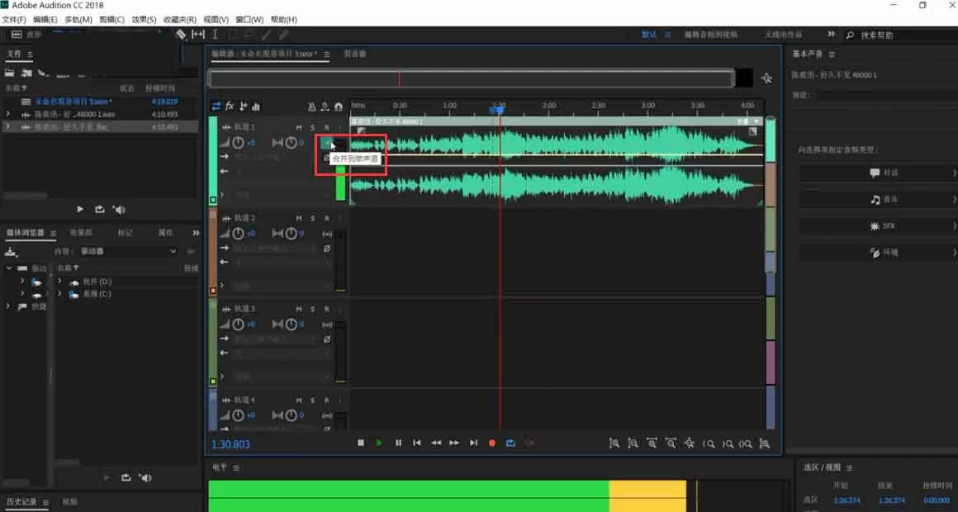Open the 效果(S) Effects menu
This screenshot has width=958, height=512.
pos(144,20)
